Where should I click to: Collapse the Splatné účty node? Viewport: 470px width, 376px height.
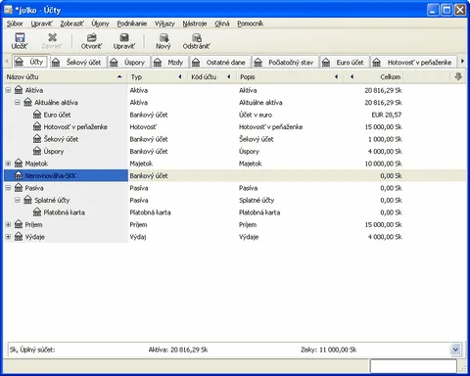pos(18,200)
